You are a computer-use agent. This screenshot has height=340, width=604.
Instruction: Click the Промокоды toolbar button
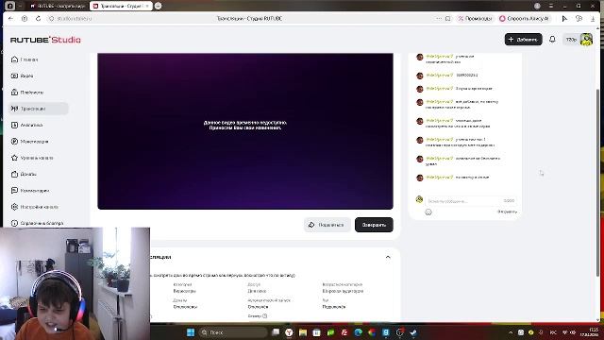475,19
